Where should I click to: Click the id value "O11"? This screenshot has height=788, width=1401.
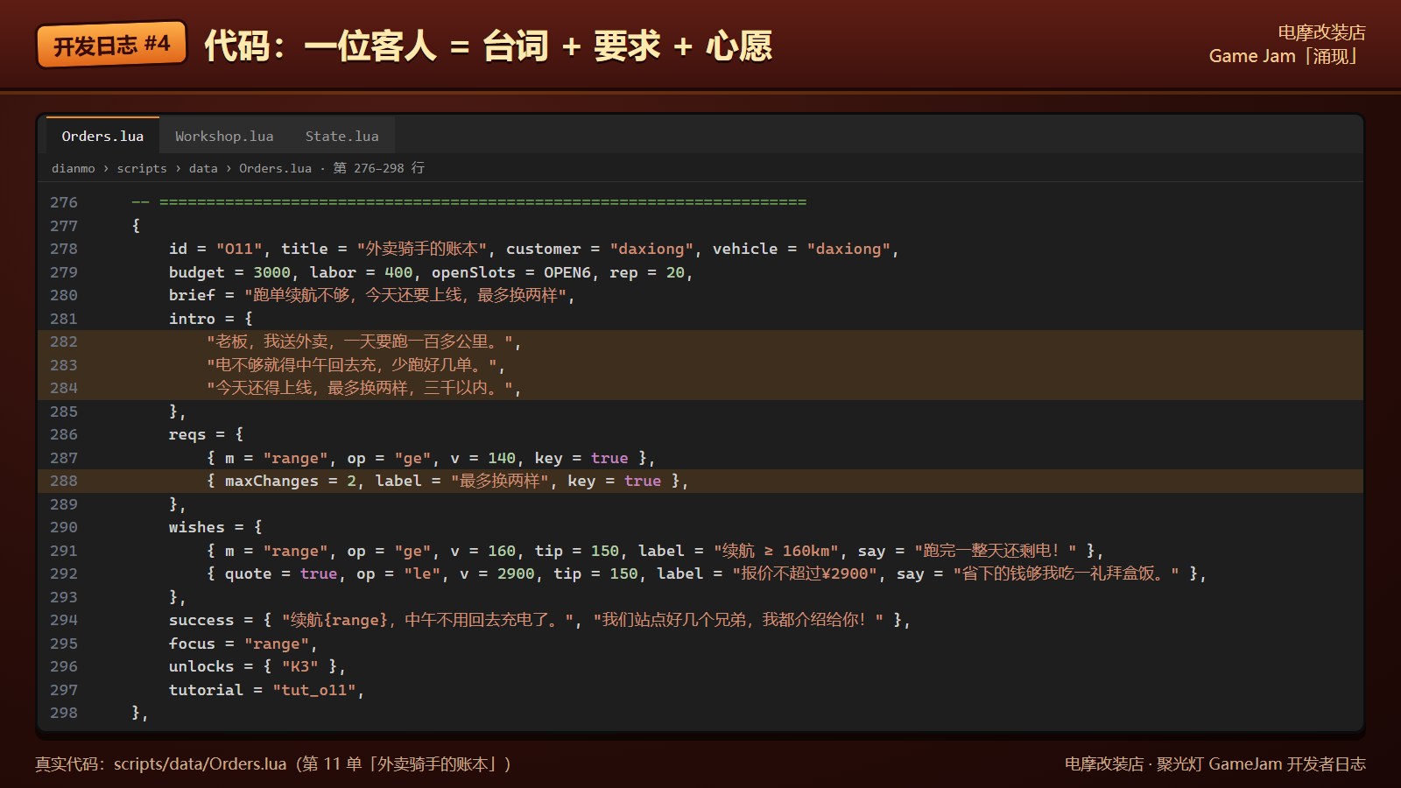(239, 249)
